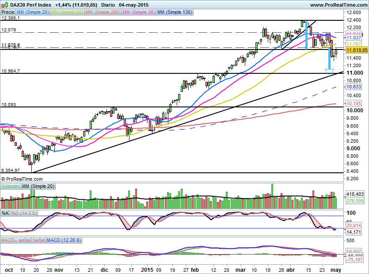
Task: Click the 8.354,97 low level label
Action: click(11, 170)
